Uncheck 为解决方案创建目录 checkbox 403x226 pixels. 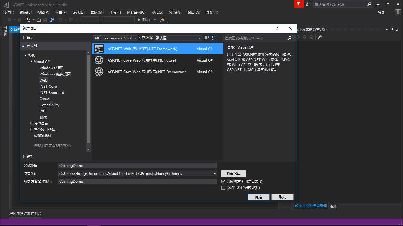(x=223, y=182)
